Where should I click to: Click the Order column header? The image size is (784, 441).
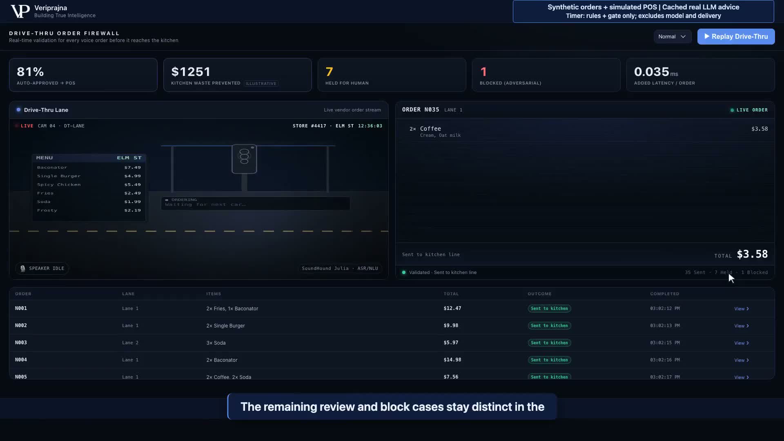pos(23,294)
